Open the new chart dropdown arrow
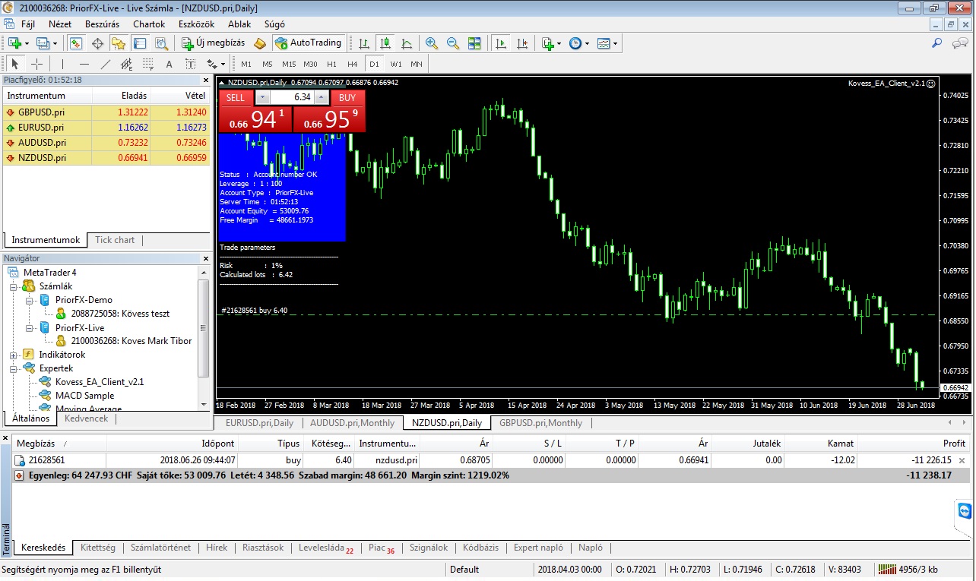Screen dimensions: 976x581 click(27, 43)
